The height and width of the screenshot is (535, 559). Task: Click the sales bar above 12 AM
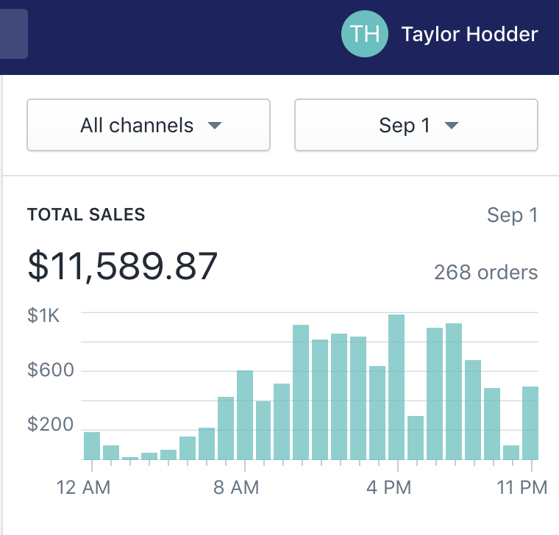click(x=92, y=445)
